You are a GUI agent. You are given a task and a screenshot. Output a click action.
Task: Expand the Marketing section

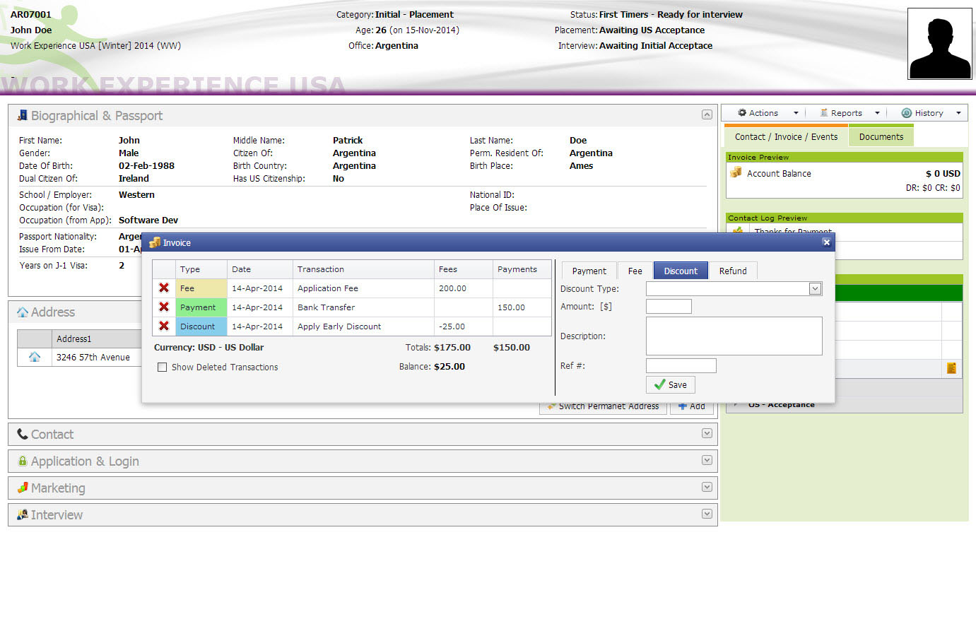(707, 487)
